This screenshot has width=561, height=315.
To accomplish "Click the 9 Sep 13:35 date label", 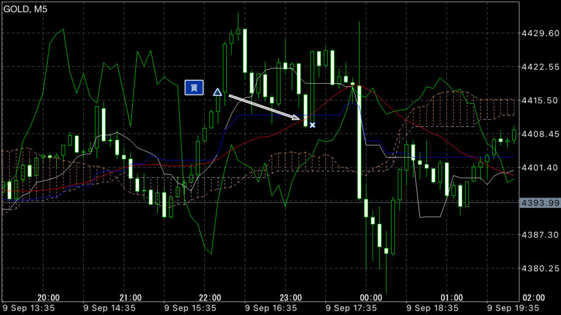I will pos(28,308).
